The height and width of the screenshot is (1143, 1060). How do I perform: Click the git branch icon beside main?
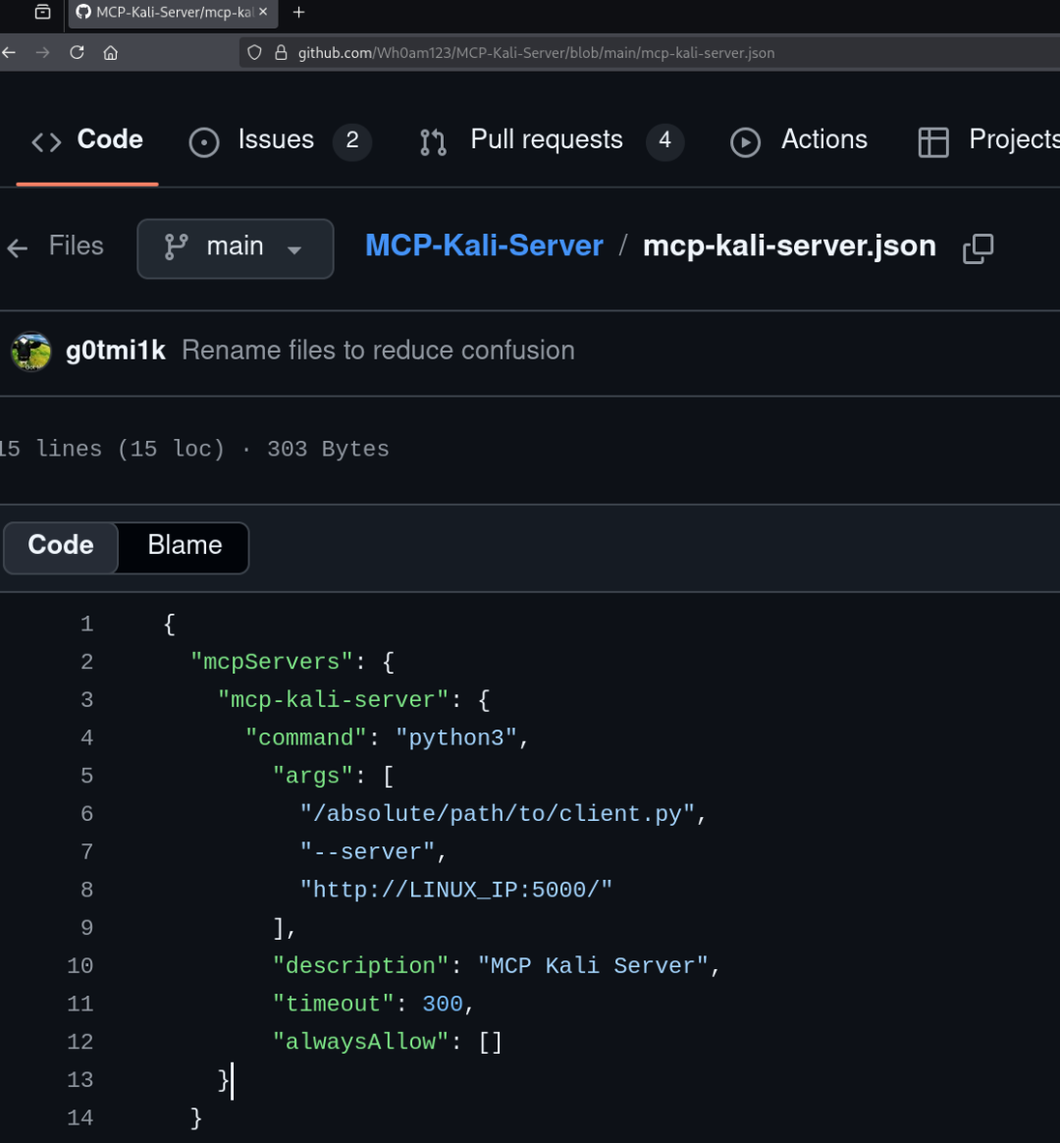tap(176, 247)
